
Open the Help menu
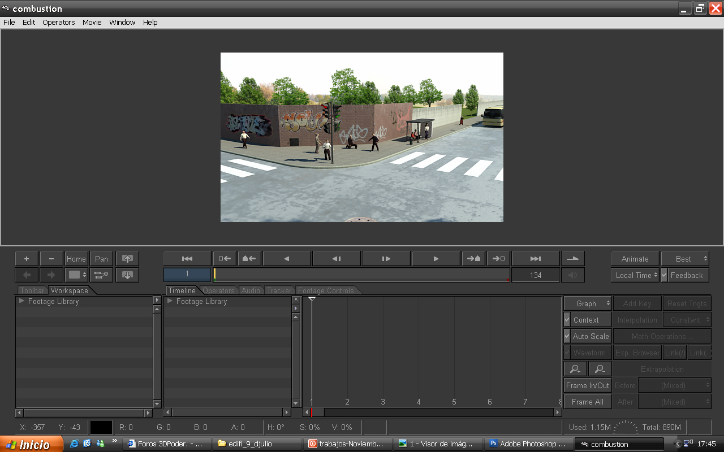tap(150, 23)
